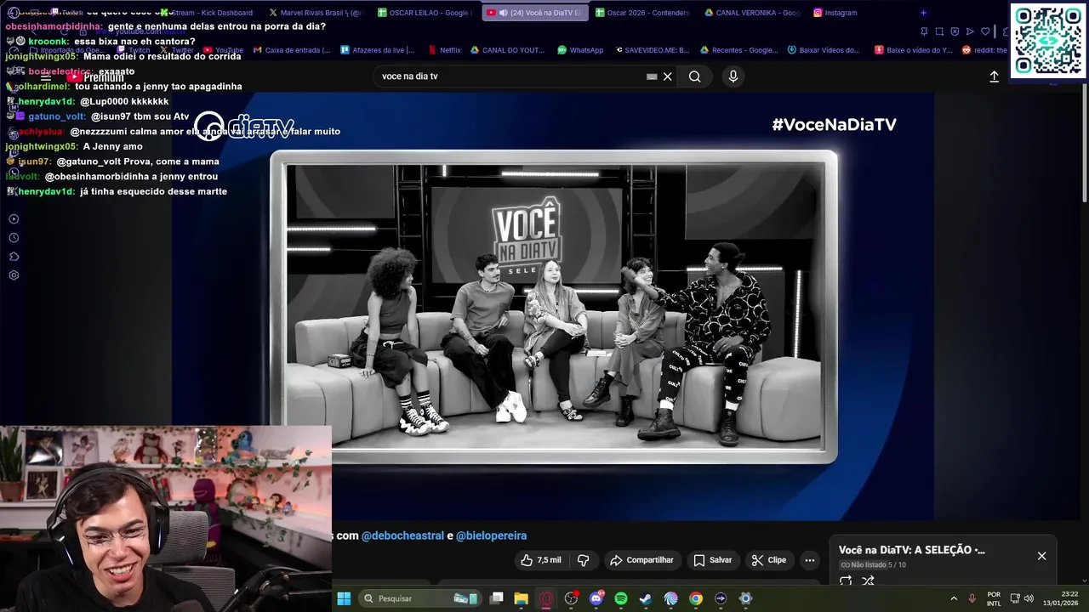Screen dimensions: 1089x612
Task: Close the playlist panel
Action: coord(1041,556)
